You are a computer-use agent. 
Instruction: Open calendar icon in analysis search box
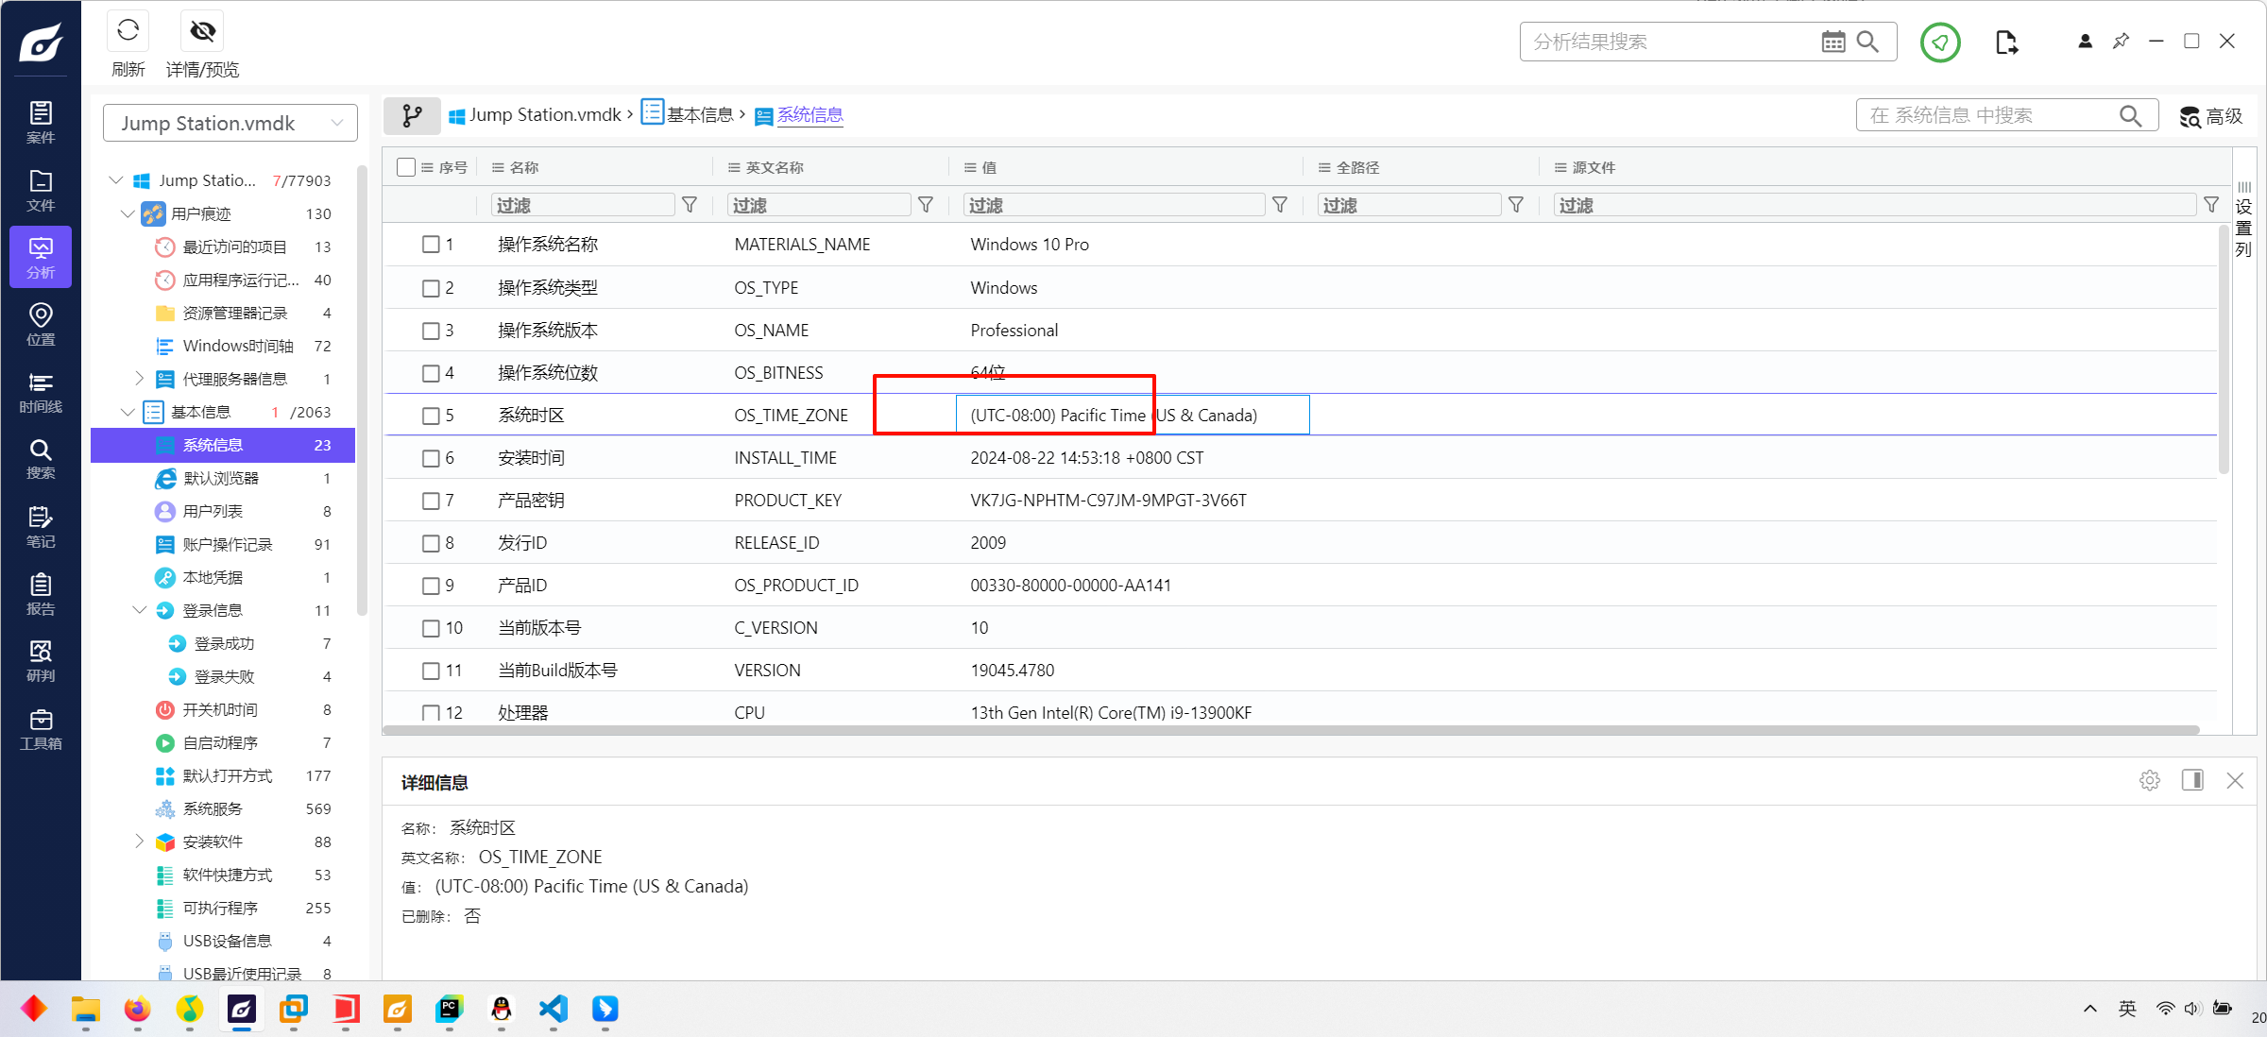[x=1832, y=42]
